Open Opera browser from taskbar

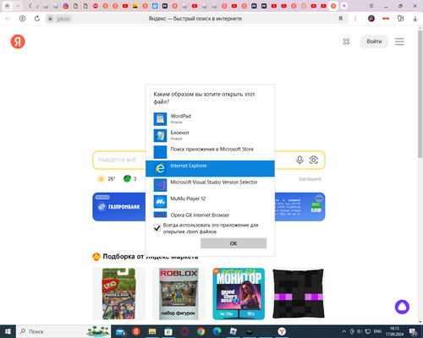pos(184,331)
